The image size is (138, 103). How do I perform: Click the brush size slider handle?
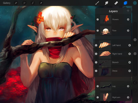(135, 40)
